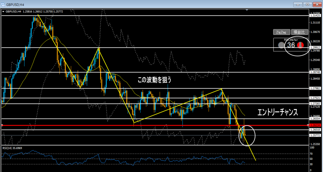
Task: Close the GBPUSD,H4 chart window
Action: click(316, 4)
